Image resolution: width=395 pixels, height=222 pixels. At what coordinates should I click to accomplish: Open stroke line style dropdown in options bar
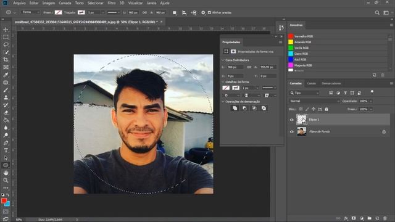coord(114,12)
